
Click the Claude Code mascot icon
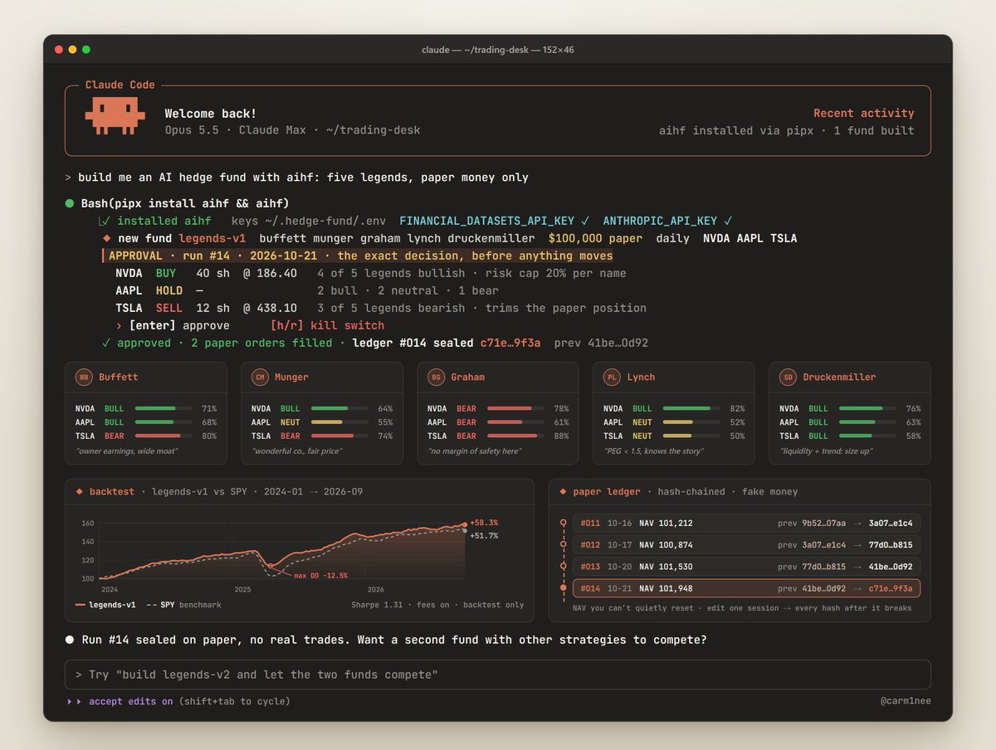pos(115,116)
